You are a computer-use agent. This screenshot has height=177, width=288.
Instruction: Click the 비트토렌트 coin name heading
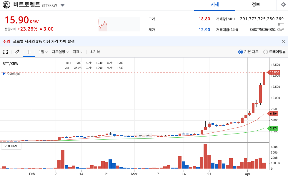coord(27,4)
